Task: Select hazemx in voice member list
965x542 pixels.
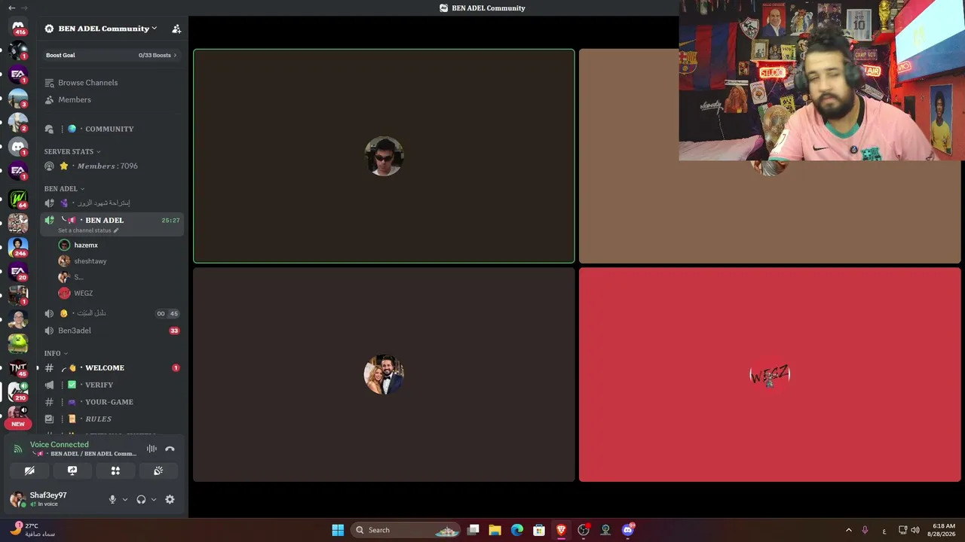Action: (x=119, y=245)
